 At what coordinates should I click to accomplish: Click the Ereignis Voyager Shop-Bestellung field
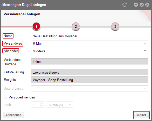pos(89,80)
